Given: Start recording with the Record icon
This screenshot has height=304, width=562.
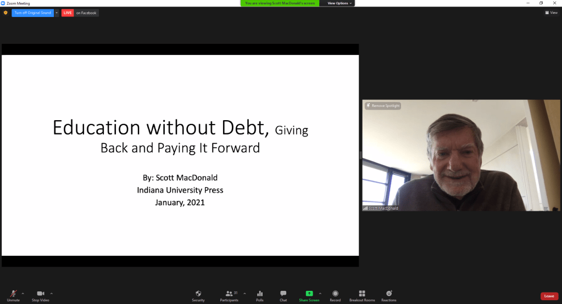Looking at the screenshot, I should (335, 294).
